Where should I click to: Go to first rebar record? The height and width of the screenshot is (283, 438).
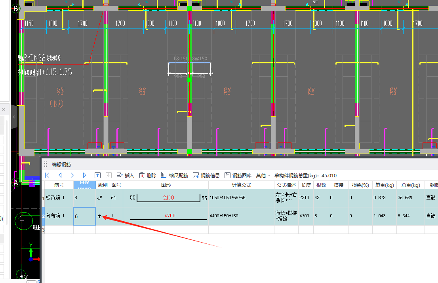click(47, 175)
